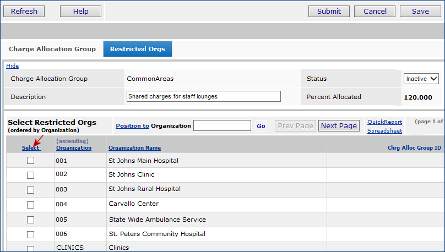Sort by Organization Name column header
Viewport: 445px width, 252px height.
tap(134, 147)
